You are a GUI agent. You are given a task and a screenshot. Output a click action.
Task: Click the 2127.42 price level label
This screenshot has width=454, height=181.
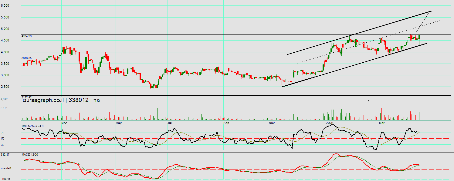[x=27, y=97]
